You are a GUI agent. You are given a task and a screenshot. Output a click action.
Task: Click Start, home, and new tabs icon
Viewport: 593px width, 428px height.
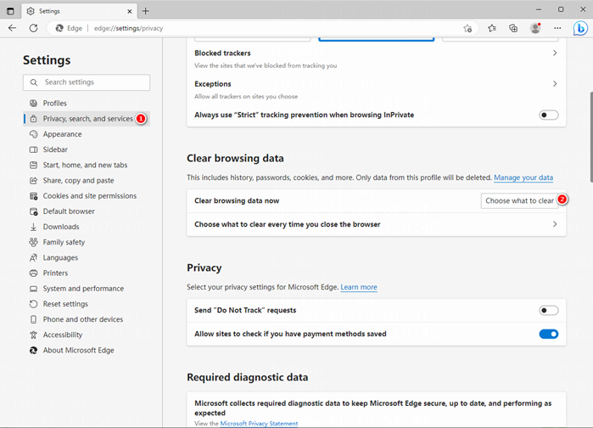(x=33, y=165)
